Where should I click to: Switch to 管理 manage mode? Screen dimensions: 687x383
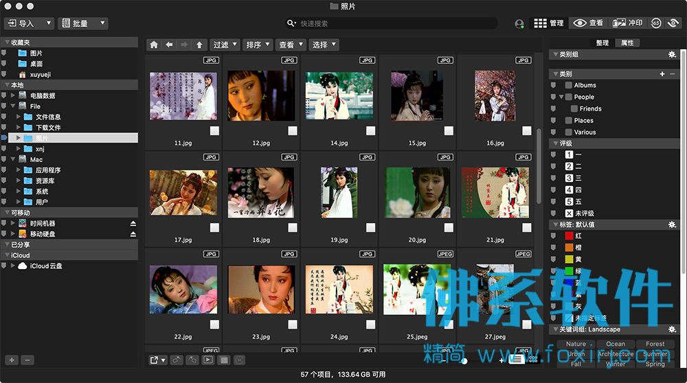coord(548,23)
